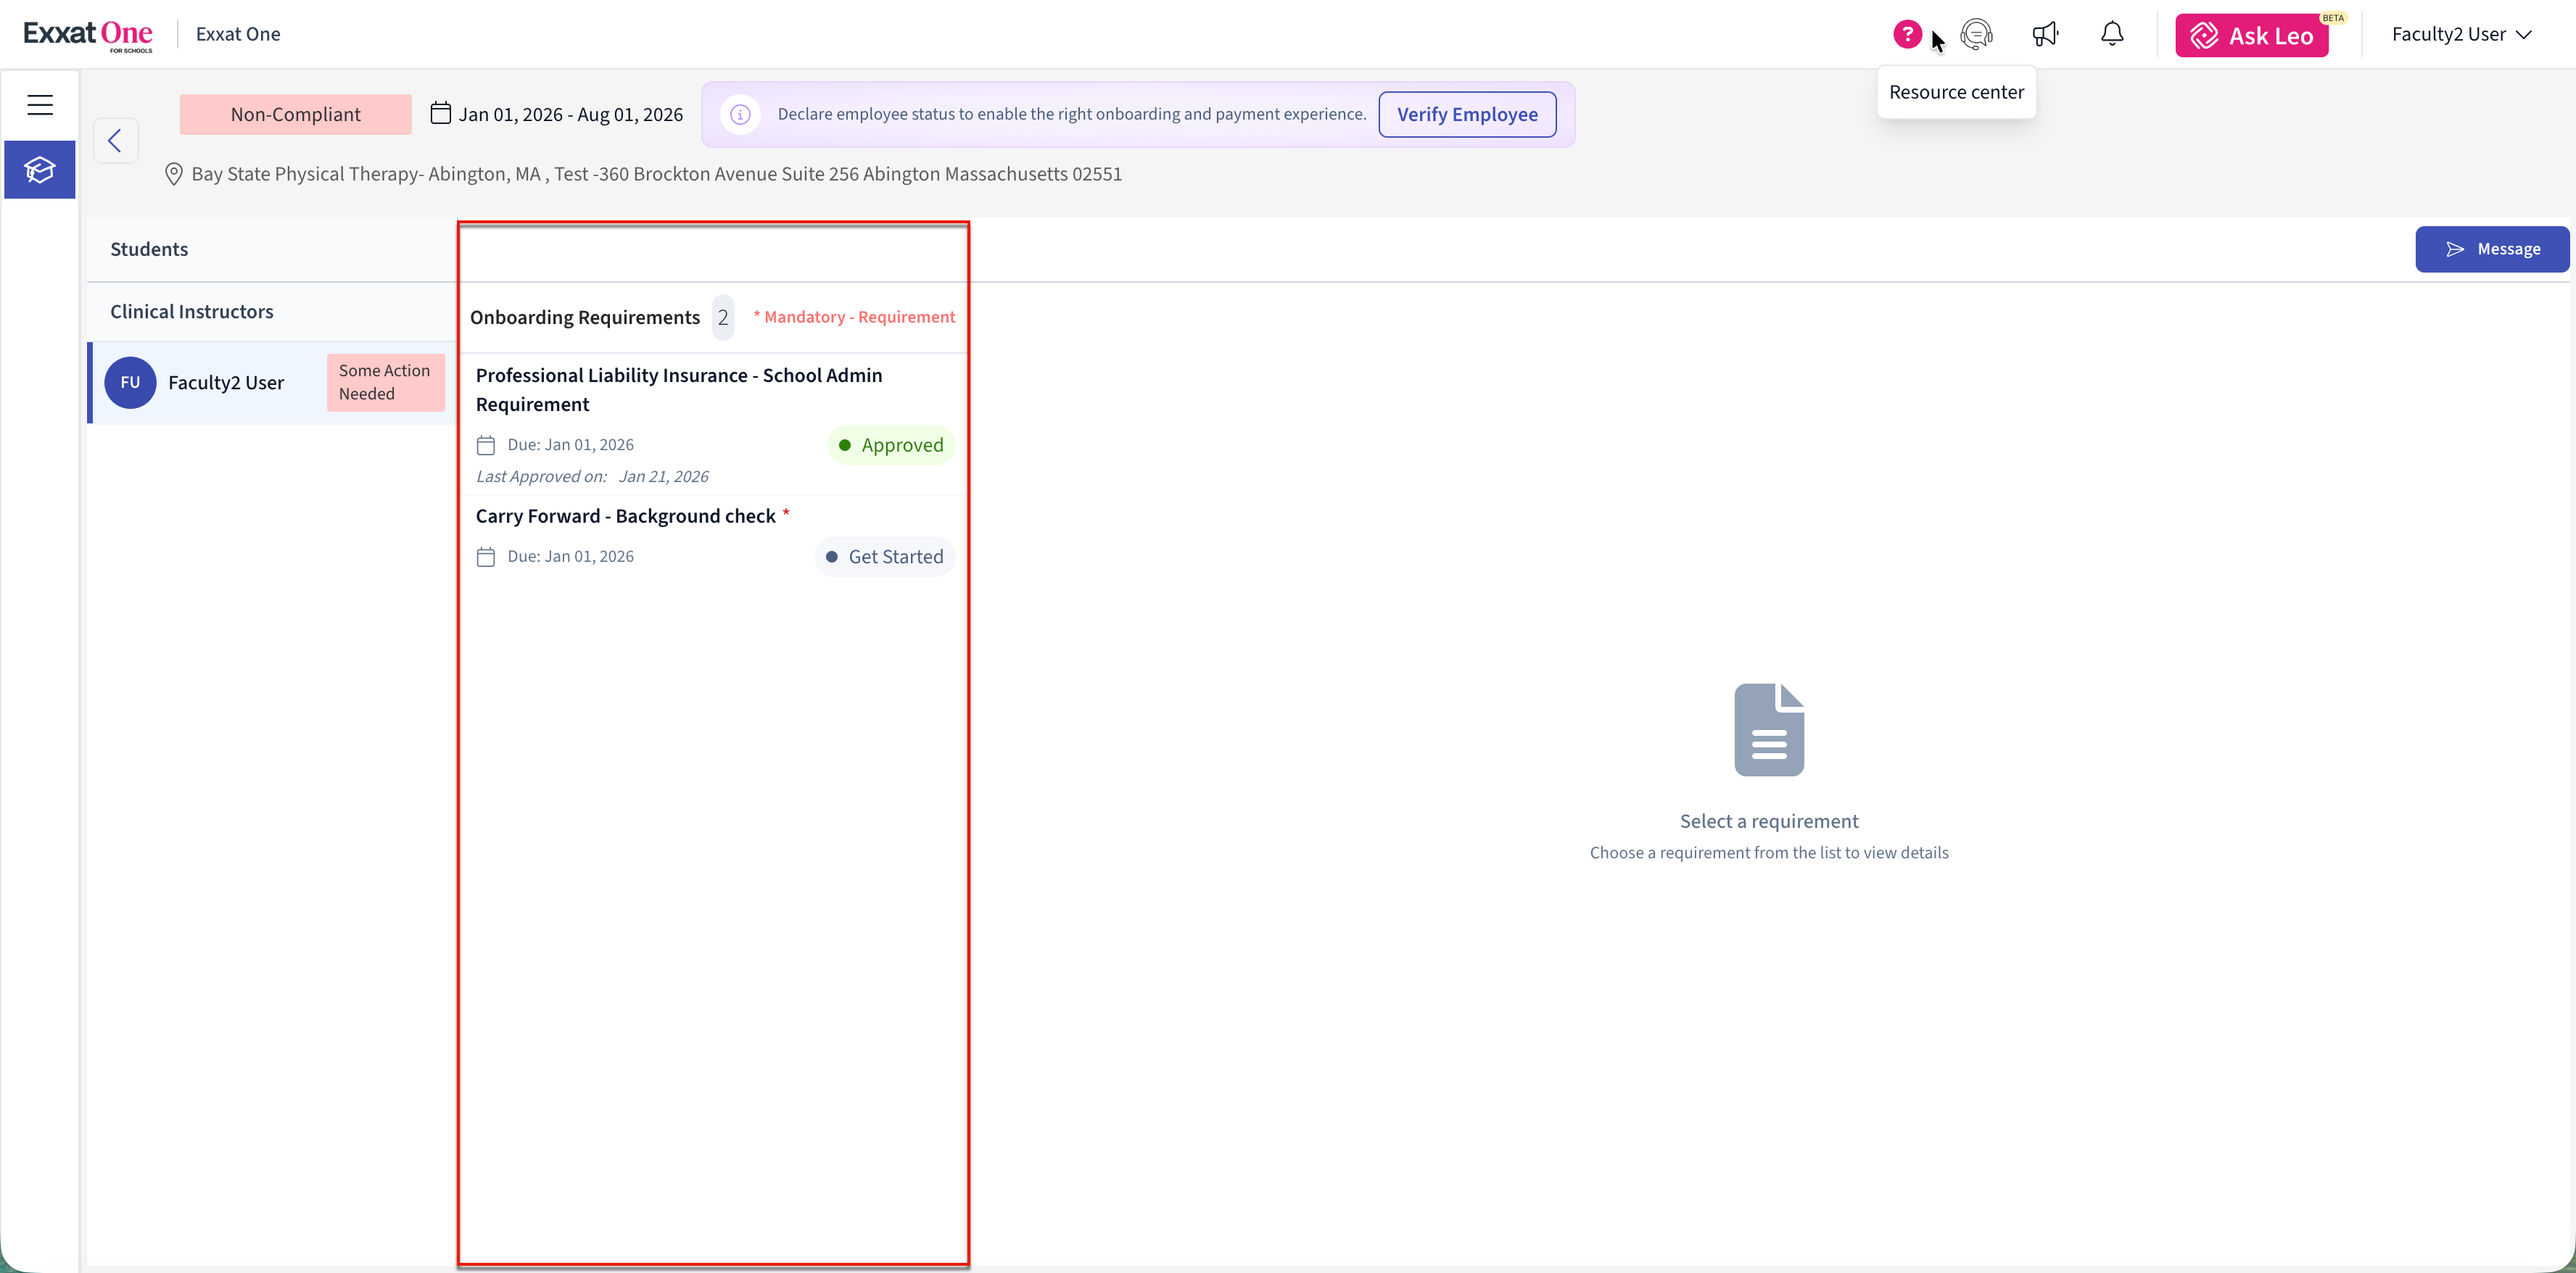Click the Verify Employee button
The image size is (2576, 1273).
[x=1467, y=114]
